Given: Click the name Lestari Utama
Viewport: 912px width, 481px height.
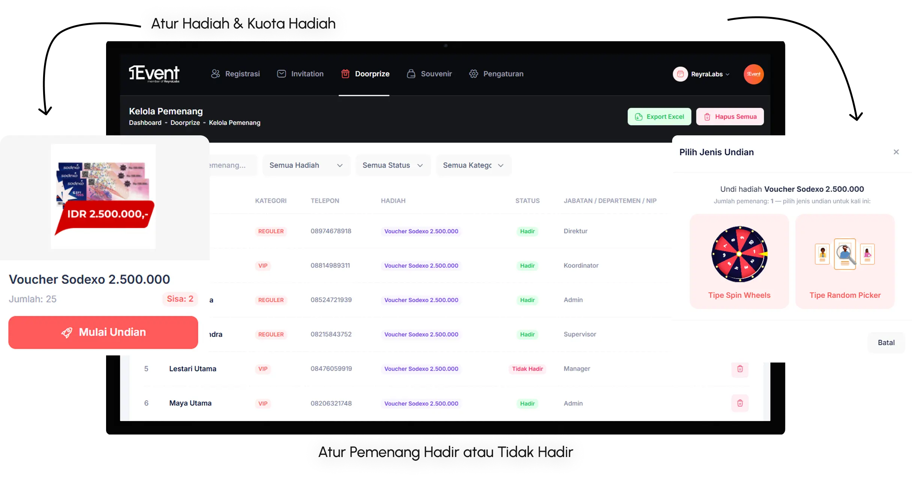Looking at the screenshot, I should click(193, 369).
